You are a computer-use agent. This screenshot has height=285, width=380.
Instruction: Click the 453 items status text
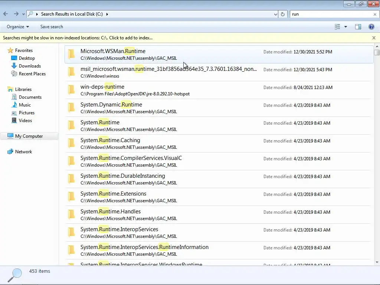[39, 271]
